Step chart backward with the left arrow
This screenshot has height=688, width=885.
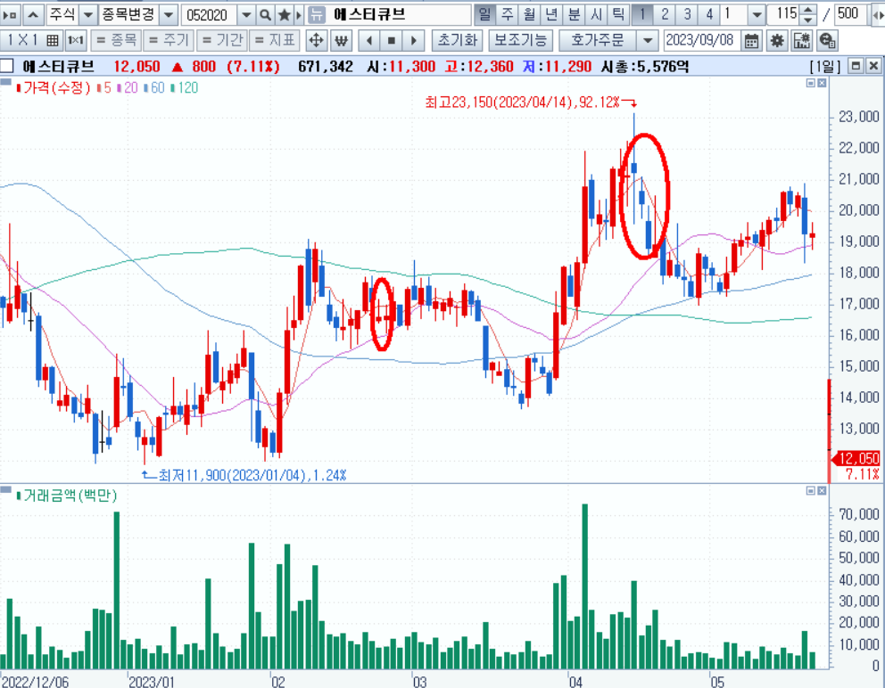click(369, 41)
